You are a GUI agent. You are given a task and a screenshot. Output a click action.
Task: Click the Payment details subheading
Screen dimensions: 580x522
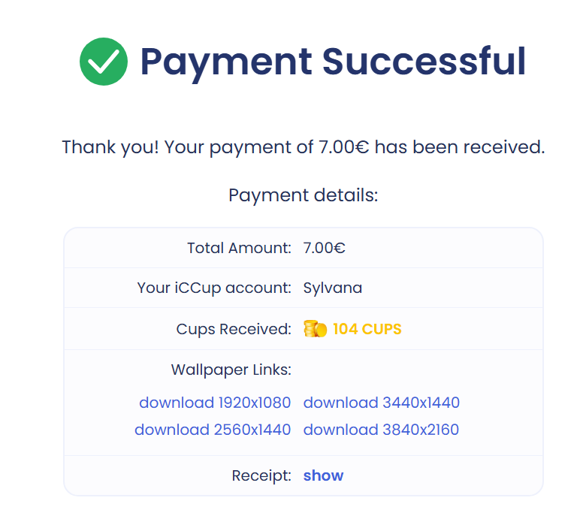[304, 195]
